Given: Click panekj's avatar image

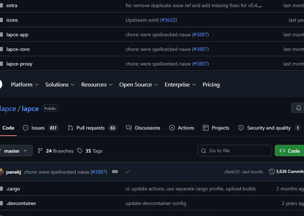Looking at the screenshot, I should coord(1,172).
